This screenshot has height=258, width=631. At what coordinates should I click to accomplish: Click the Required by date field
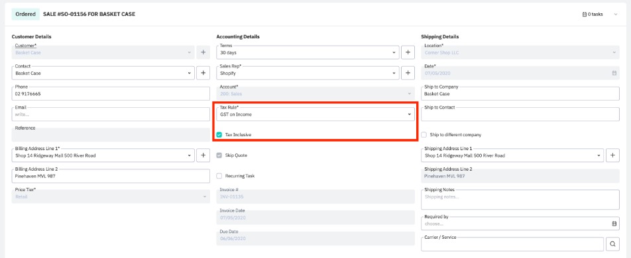(x=520, y=224)
